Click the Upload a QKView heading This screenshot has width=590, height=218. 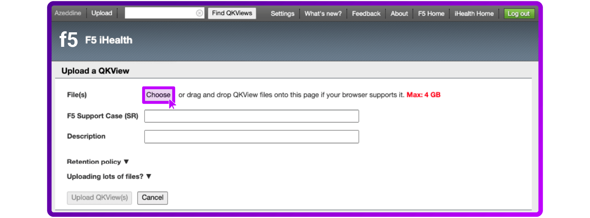pyautogui.click(x=95, y=71)
